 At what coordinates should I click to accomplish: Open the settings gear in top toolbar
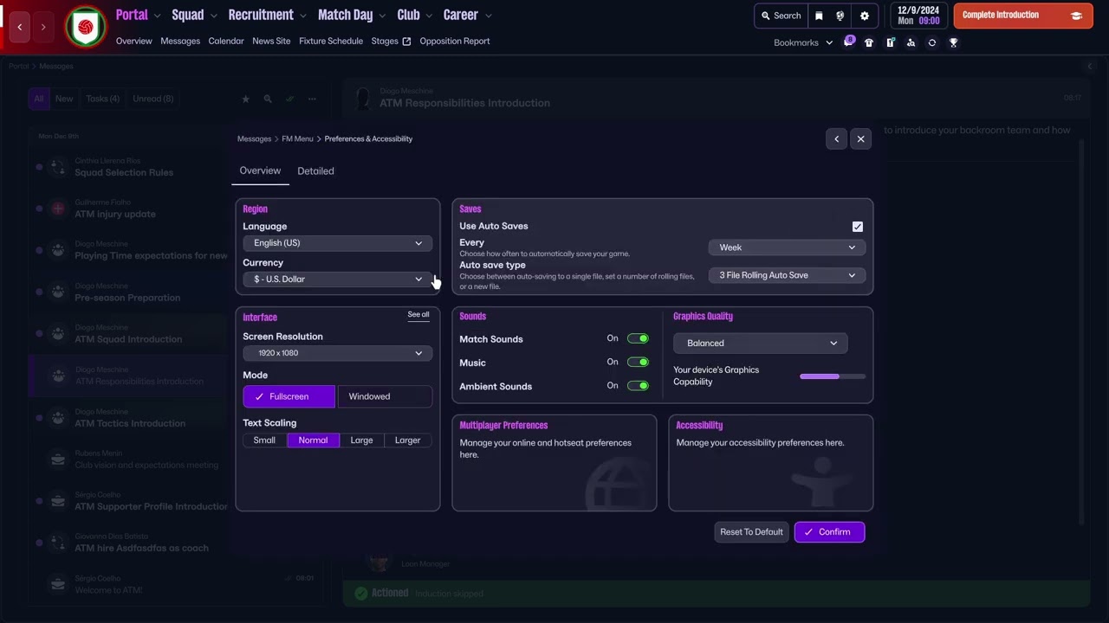865,16
